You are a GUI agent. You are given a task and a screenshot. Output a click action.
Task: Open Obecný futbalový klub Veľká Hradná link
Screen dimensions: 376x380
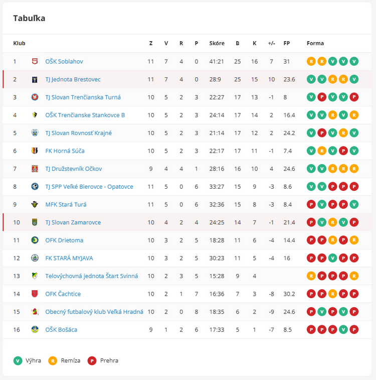[94, 312]
